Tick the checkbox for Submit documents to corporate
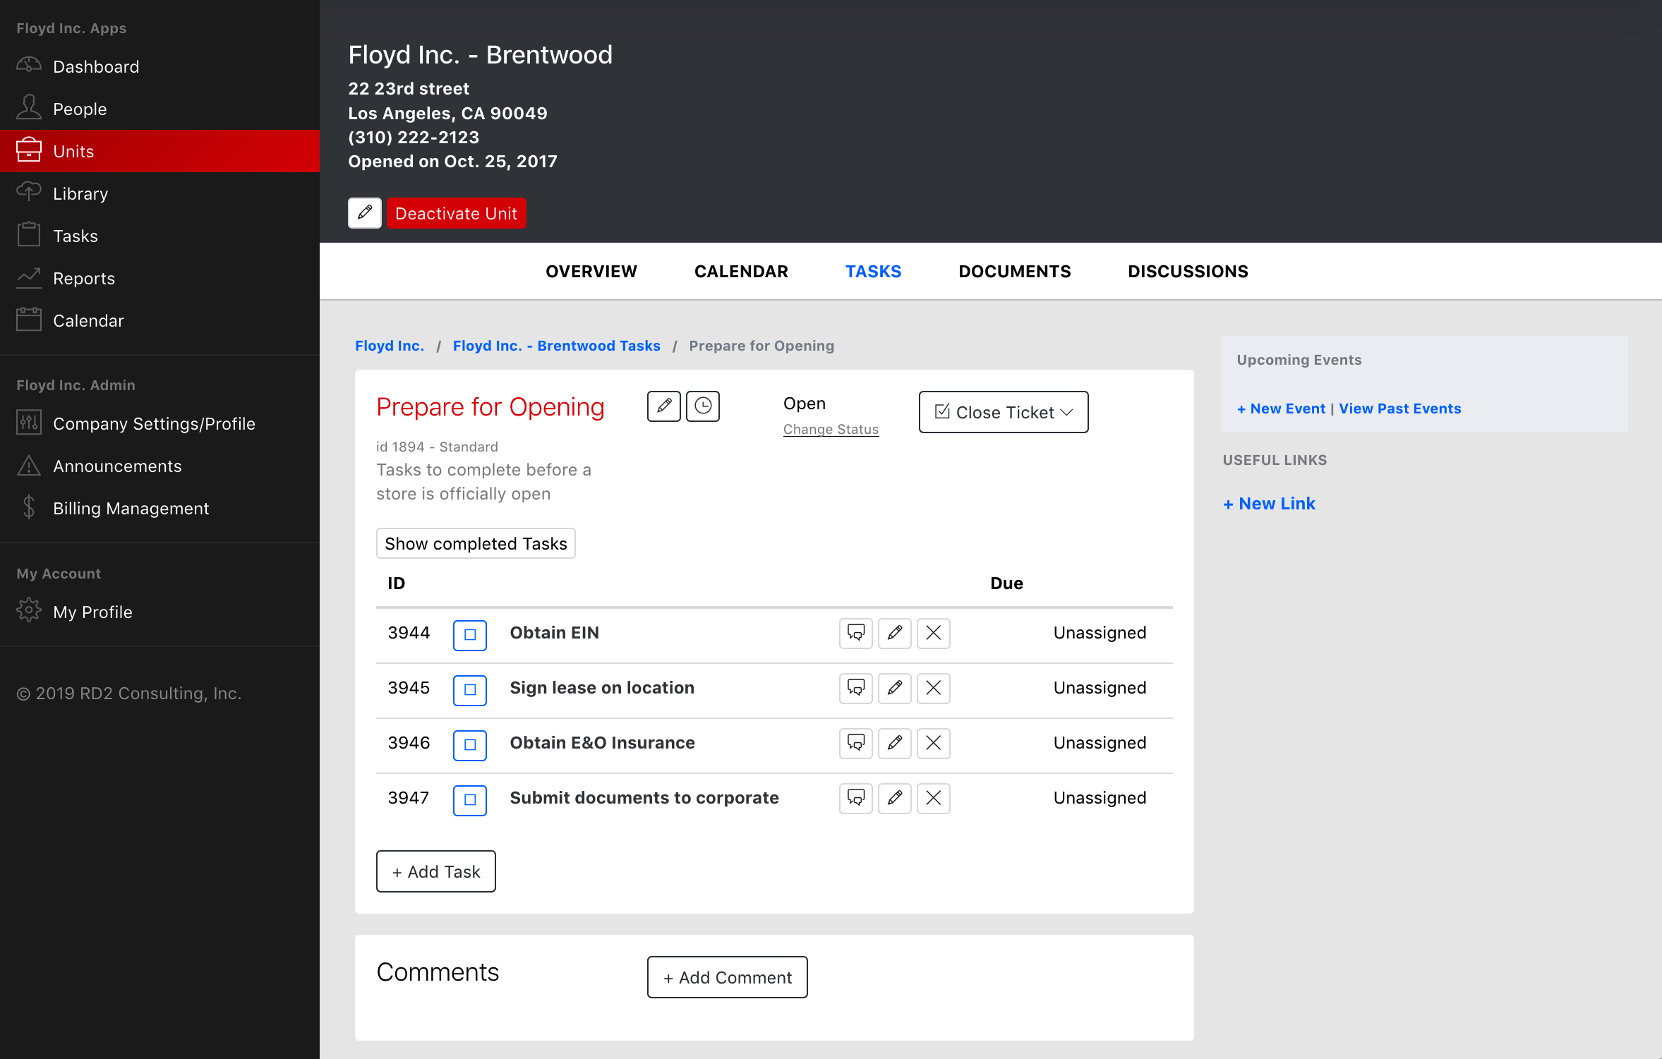The height and width of the screenshot is (1059, 1662). (x=470, y=800)
